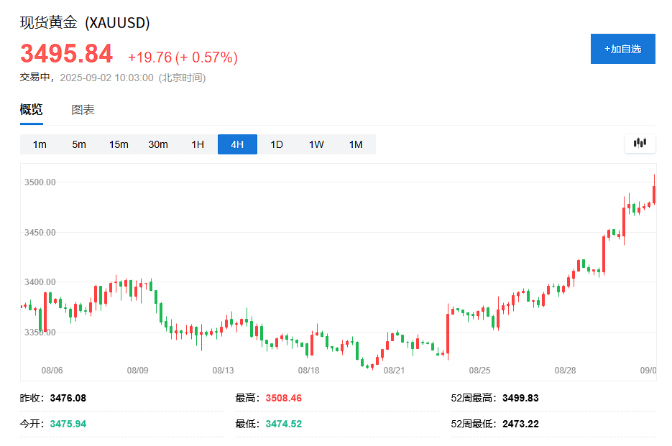Select the 5m interval

coord(79,144)
